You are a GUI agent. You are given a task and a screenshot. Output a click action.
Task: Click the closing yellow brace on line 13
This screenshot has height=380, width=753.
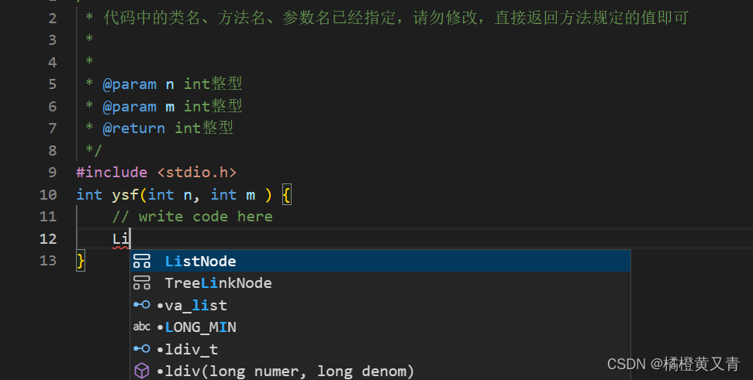coord(81,261)
